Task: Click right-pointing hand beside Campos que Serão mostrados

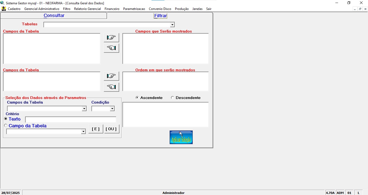Action: tap(111, 38)
